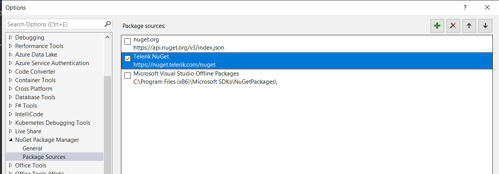Click the green plus add source icon
The height and width of the screenshot is (174, 499).
(437, 26)
